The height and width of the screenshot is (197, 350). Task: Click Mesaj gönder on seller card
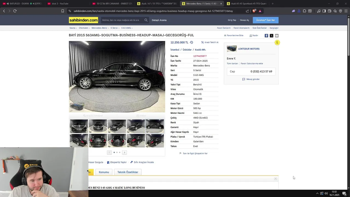pyautogui.click(x=251, y=79)
